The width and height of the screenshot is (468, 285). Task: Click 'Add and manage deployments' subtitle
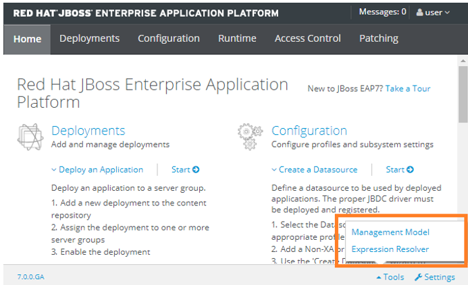[110, 144]
